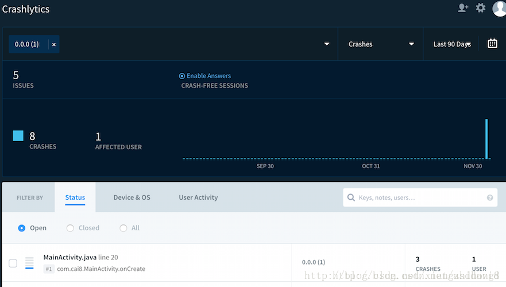Click the Crashlytics logo title
Screen dimensions: 506x287
tap(26, 9)
